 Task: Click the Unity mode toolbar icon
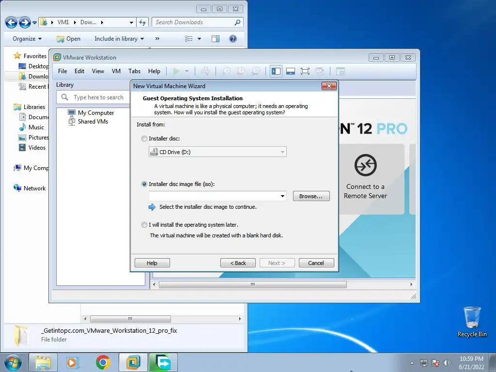tap(320, 71)
